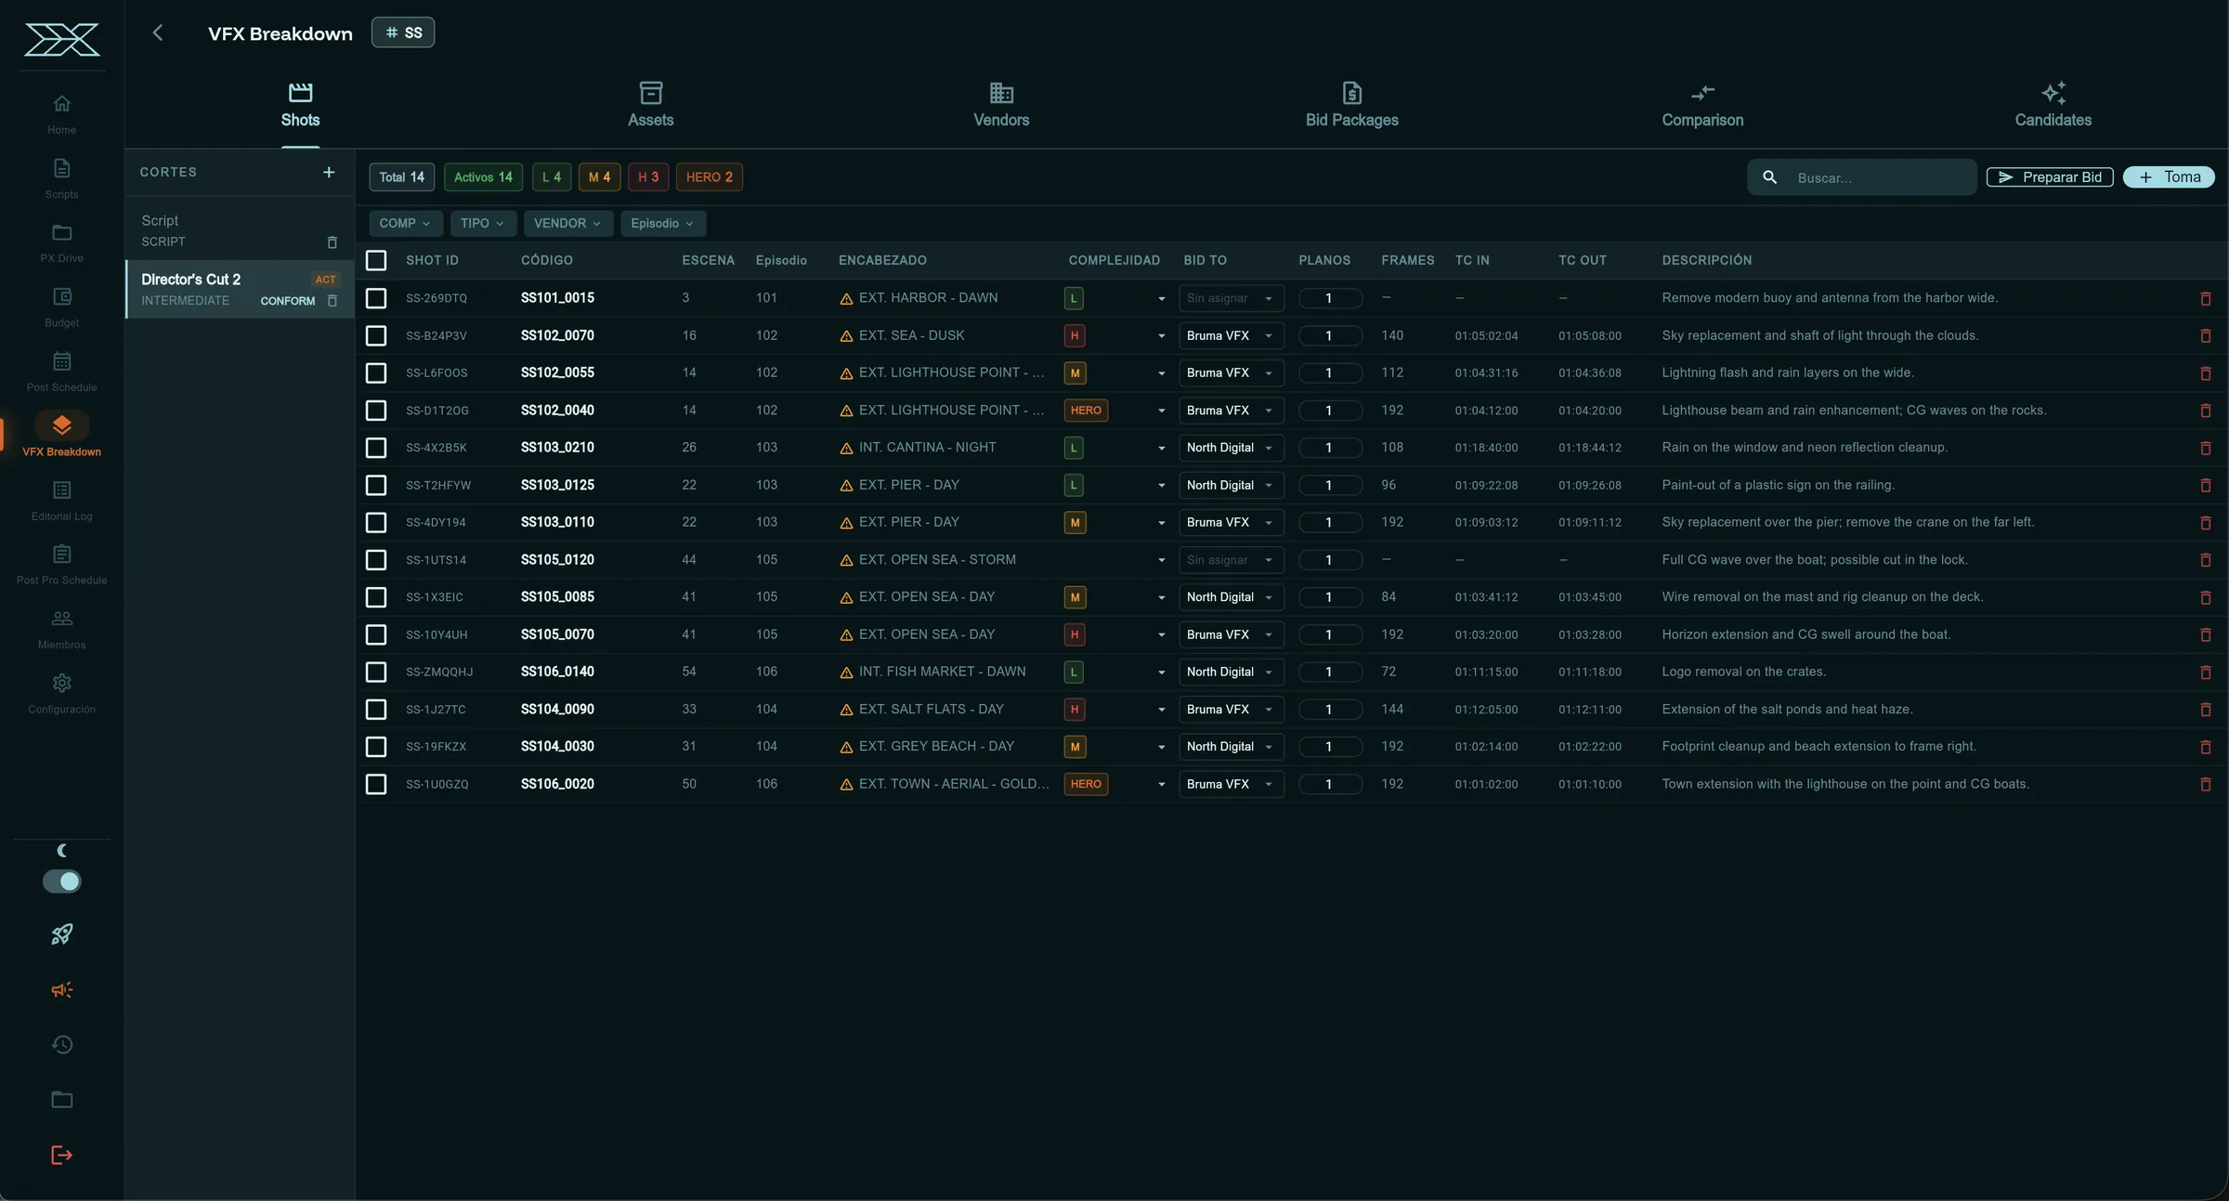Switch to the Vendors tab

point(1000,105)
